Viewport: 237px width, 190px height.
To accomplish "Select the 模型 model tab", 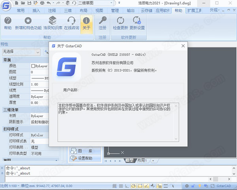I will click(x=130, y=160).
